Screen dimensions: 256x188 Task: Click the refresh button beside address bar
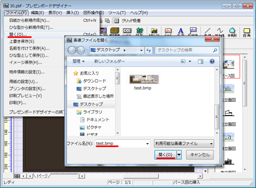click(149, 50)
